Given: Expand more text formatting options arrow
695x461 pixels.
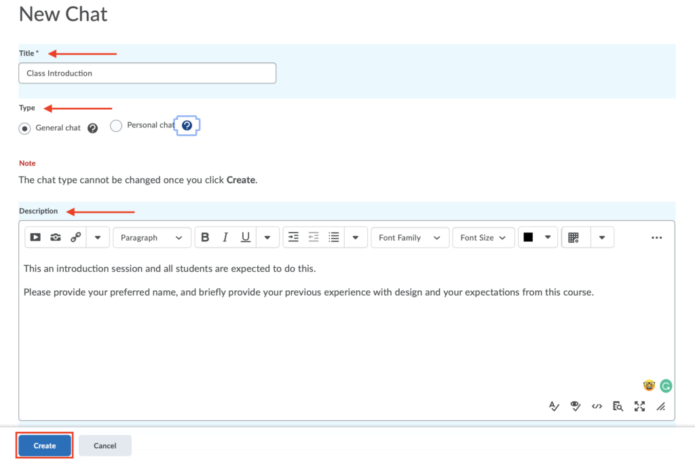Looking at the screenshot, I should click(267, 237).
